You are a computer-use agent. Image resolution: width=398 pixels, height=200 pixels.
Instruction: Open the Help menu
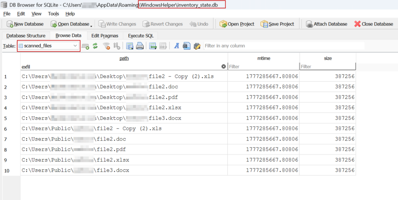70,14
